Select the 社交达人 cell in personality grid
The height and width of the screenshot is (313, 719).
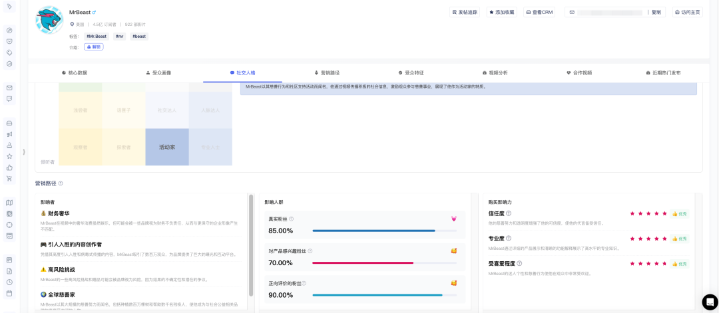(167, 110)
